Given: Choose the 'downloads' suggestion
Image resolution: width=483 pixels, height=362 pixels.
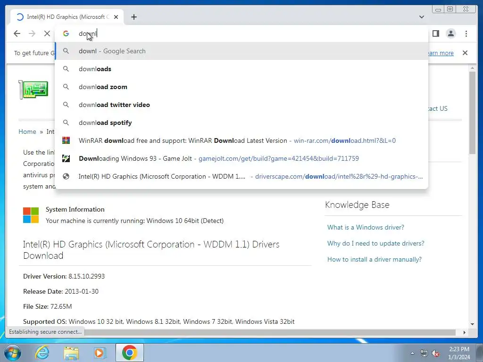Looking at the screenshot, I should point(241,69).
